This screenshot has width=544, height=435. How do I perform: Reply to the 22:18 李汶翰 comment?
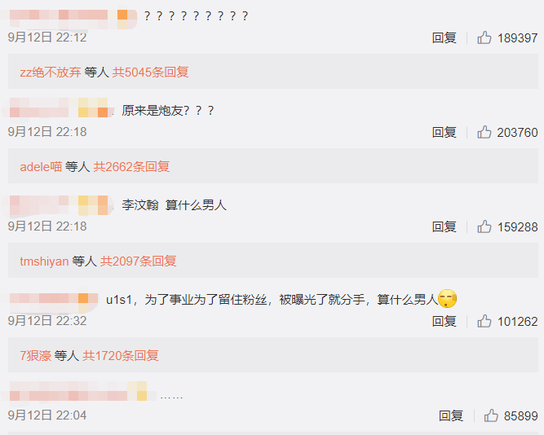tap(444, 227)
